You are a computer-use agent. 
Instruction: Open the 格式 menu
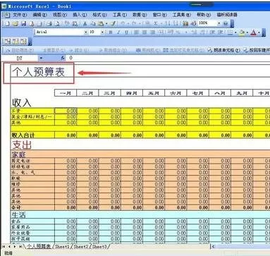click(x=99, y=15)
